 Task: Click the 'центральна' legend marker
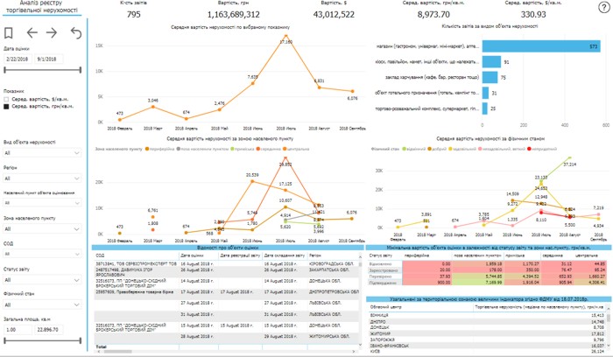click(x=285, y=149)
